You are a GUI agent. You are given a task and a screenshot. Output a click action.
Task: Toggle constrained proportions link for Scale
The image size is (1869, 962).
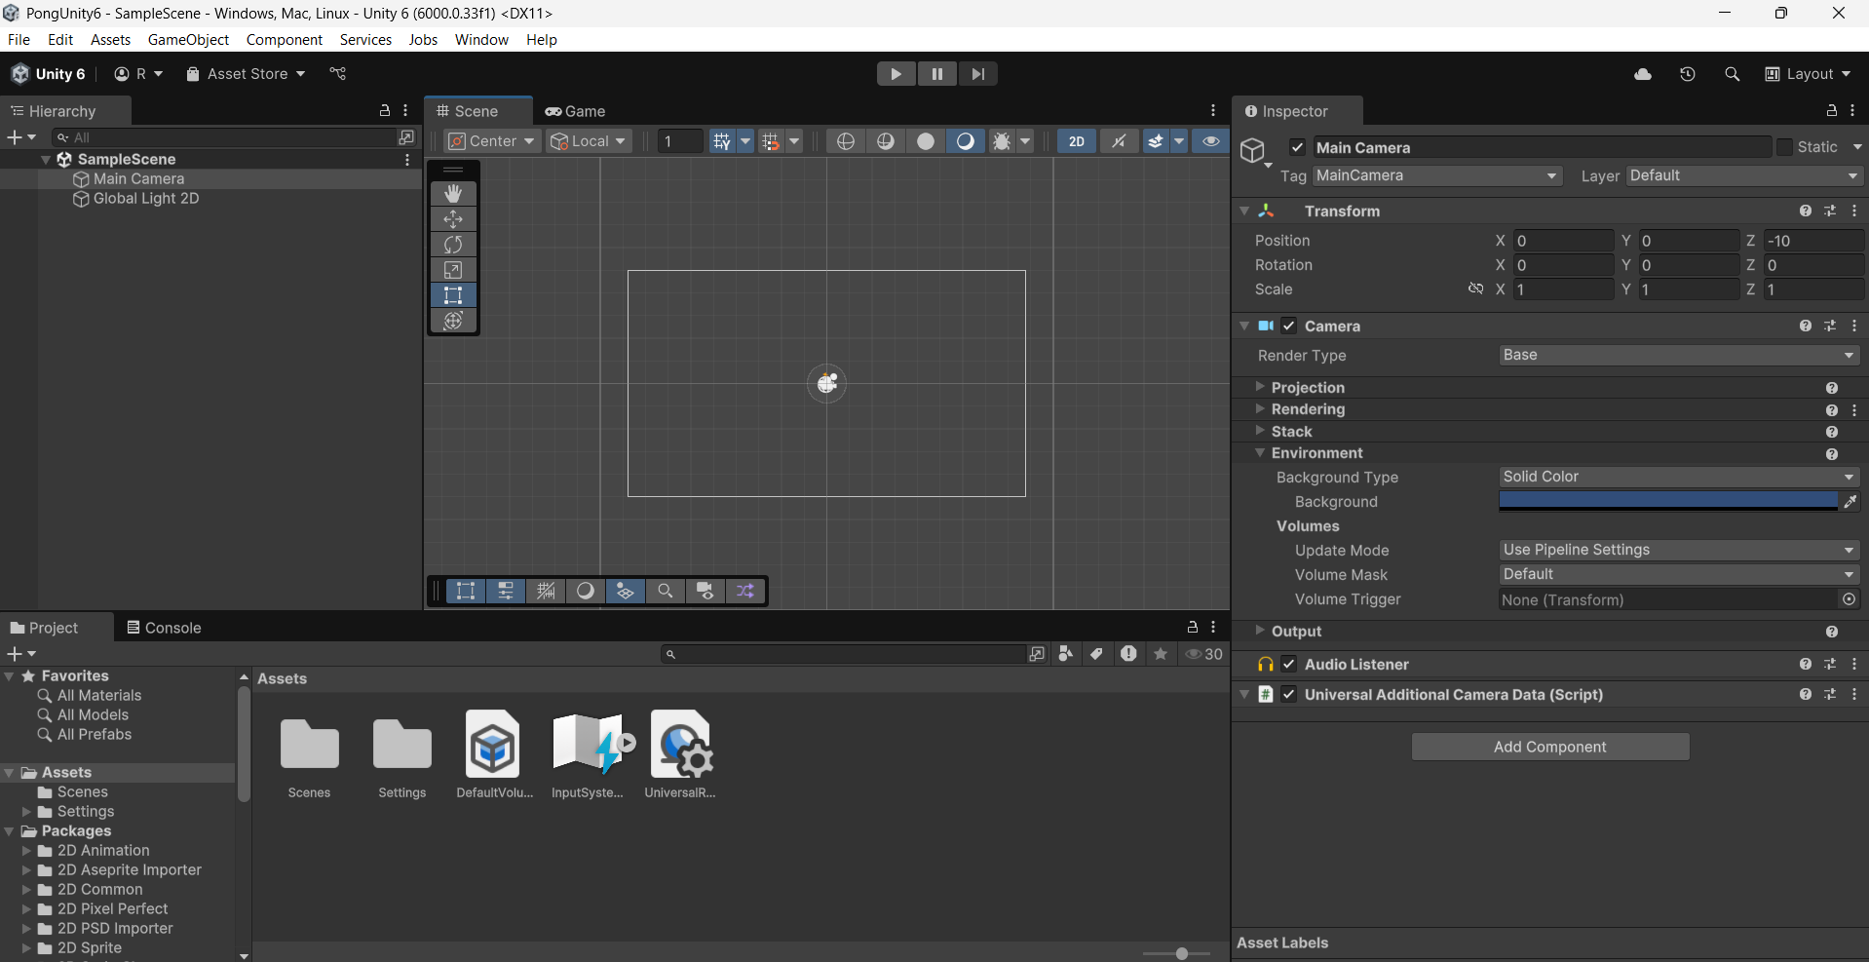pos(1476,289)
